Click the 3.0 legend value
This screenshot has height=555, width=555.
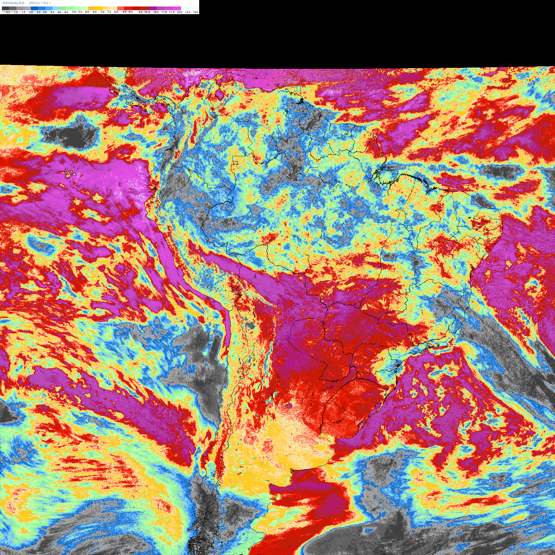click(45, 12)
